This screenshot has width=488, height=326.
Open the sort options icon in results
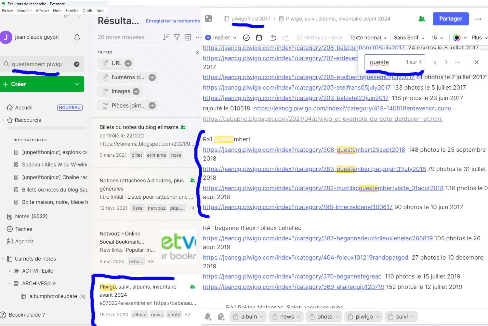(x=166, y=37)
